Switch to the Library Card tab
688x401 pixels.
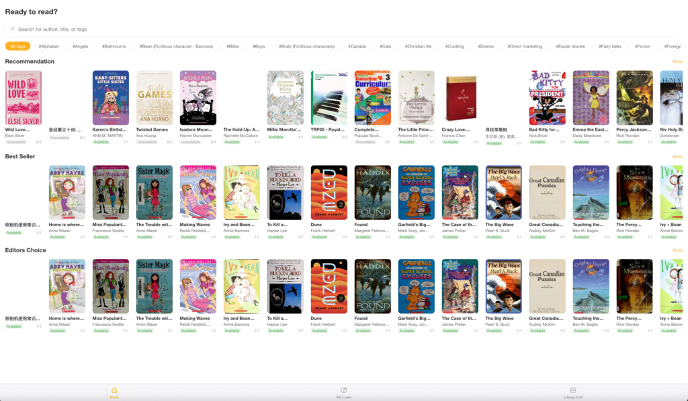(x=573, y=392)
